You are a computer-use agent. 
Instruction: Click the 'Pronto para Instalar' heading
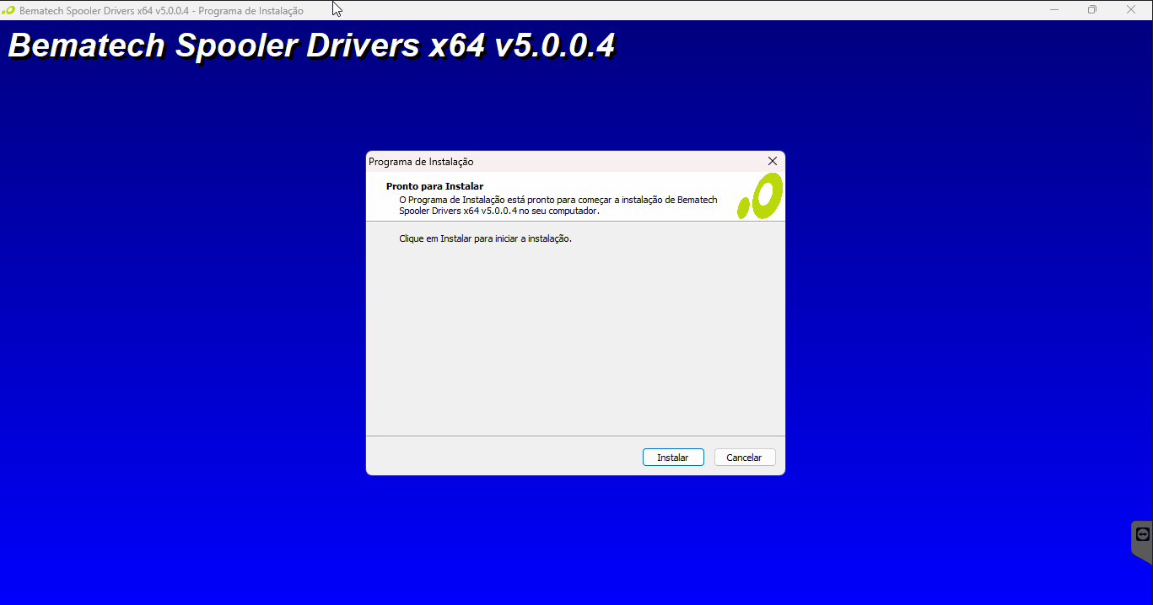[x=434, y=186]
